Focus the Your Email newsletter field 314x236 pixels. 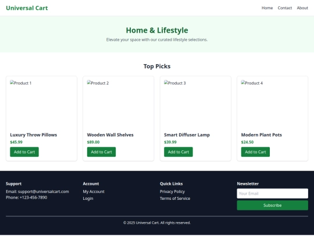(272, 193)
